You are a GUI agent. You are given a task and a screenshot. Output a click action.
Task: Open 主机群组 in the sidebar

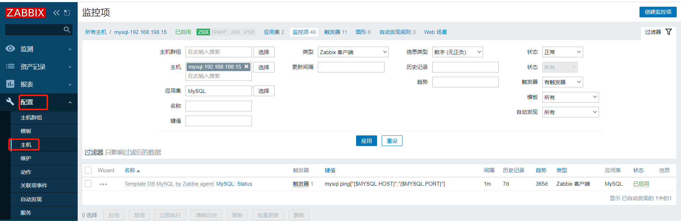(44, 117)
